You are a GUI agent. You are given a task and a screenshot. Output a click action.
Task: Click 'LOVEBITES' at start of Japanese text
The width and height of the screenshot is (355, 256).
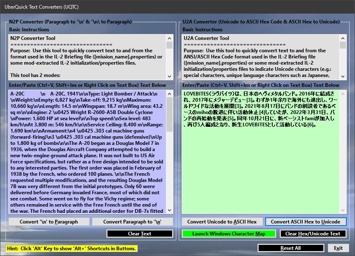click(x=196, y=94)
